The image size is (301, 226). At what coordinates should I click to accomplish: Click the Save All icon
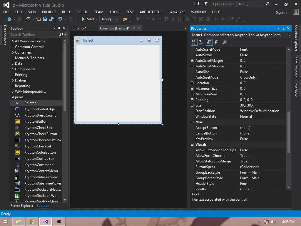pos(51,19)
